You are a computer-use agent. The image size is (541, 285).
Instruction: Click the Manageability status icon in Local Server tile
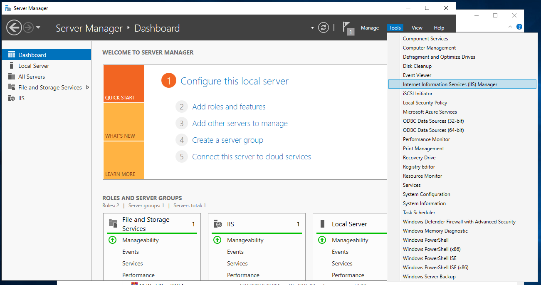[x=322, y=240]
